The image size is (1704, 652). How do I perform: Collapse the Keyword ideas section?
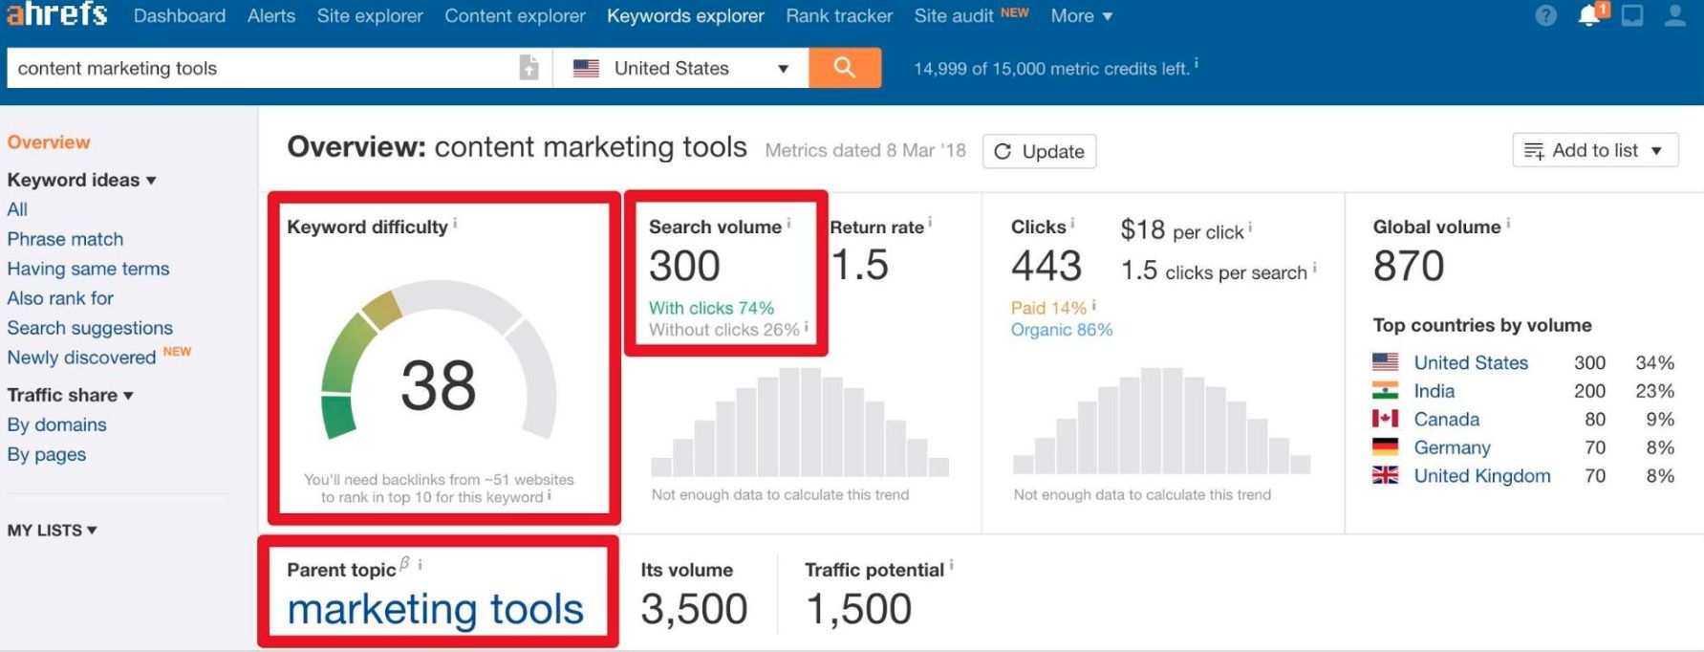(x=81, y=180)
